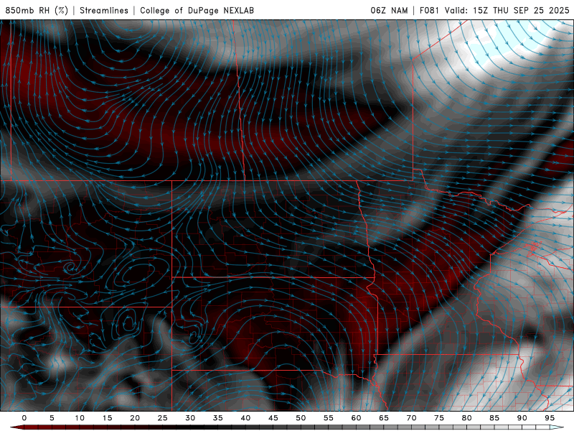Click the "65" value on the color scale
The height and width of the screenshot is (431, 574).
point(384,418)
